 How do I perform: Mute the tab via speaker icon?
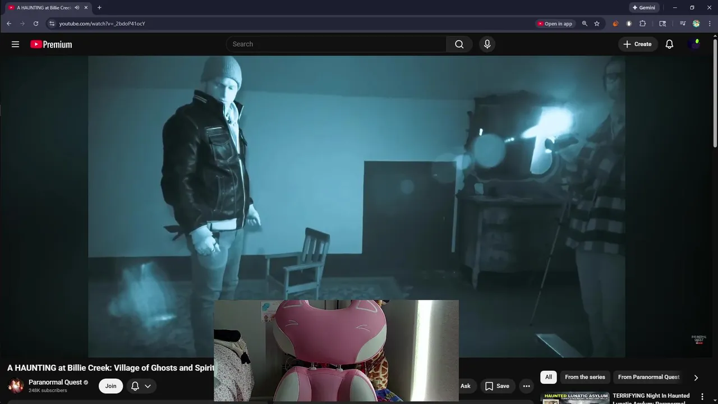77,8
